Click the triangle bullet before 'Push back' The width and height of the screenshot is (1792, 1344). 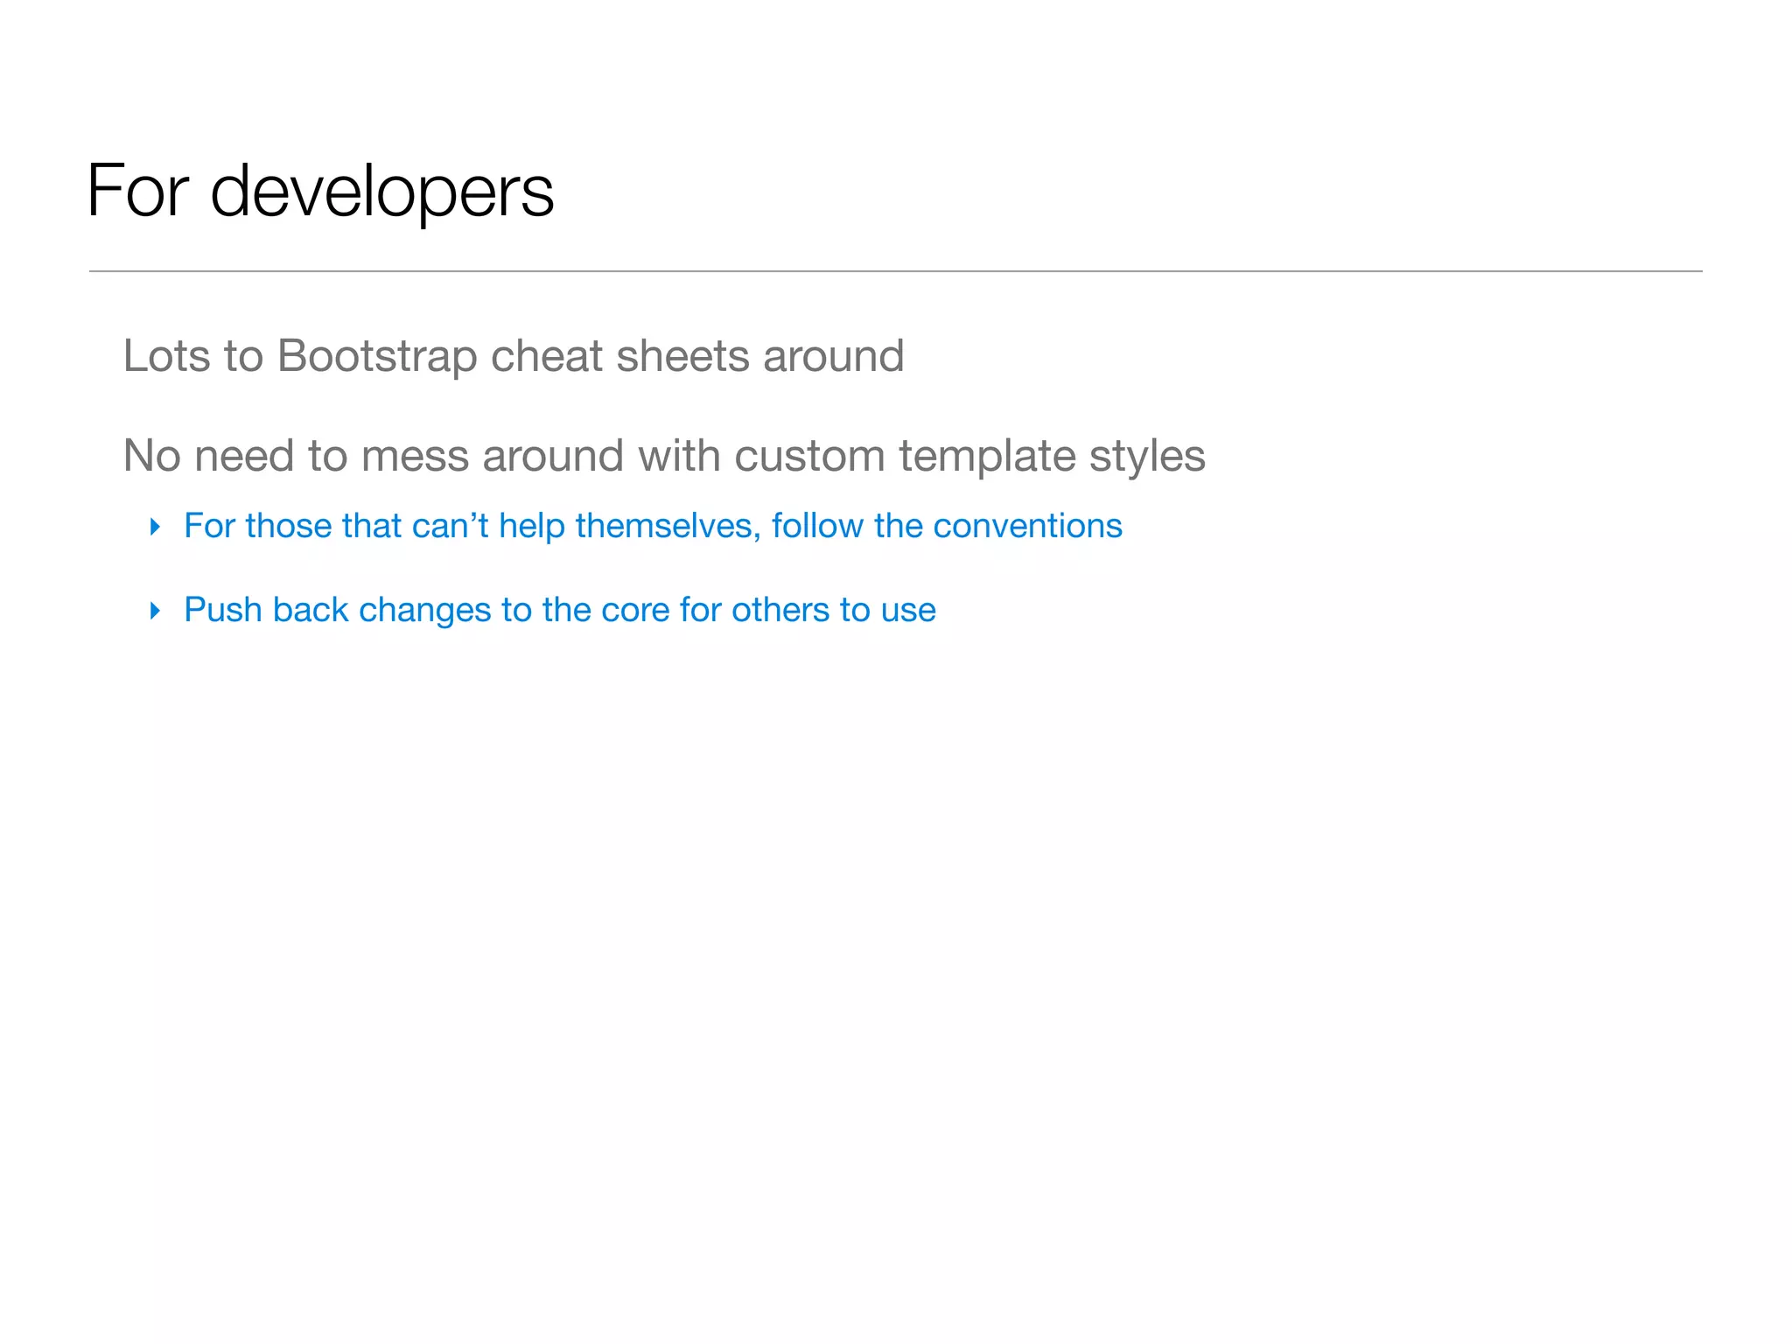(156, 611)
